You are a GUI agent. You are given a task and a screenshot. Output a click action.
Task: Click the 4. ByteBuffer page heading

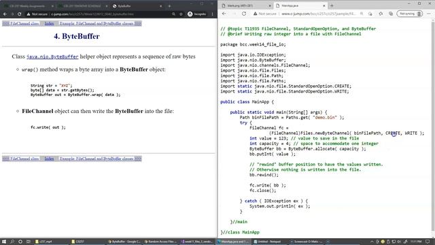pos(77,36)
